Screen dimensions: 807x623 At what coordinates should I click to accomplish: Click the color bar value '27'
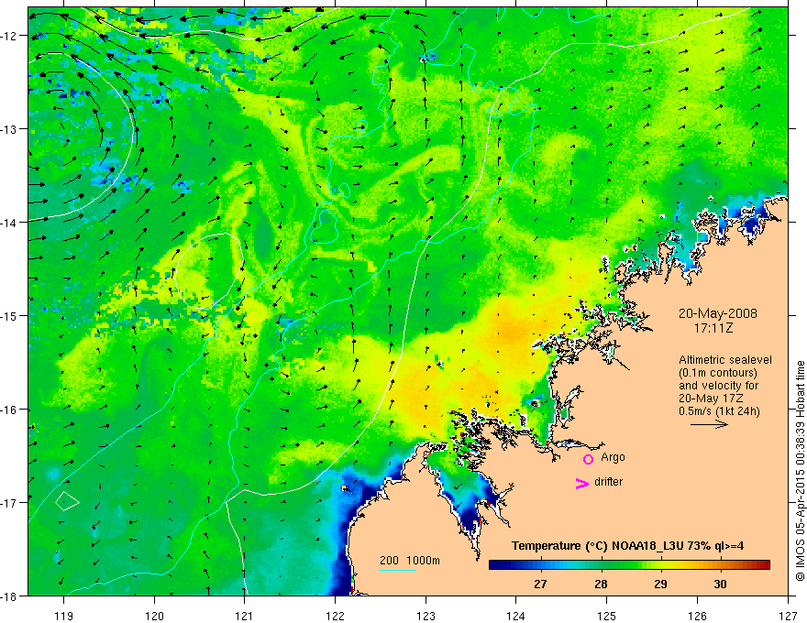point(540,584)
